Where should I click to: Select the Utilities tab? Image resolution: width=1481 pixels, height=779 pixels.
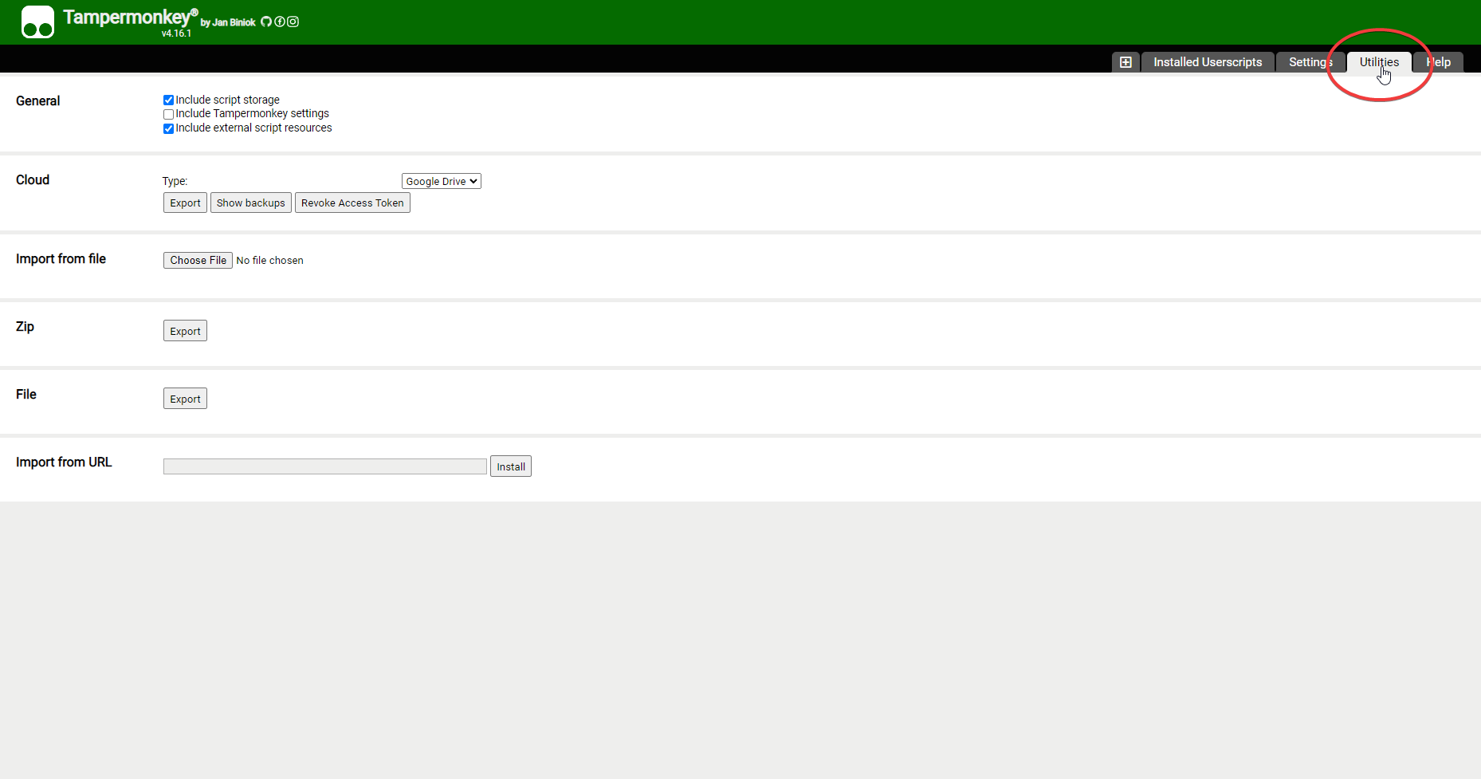click(x=1379, y=62)
